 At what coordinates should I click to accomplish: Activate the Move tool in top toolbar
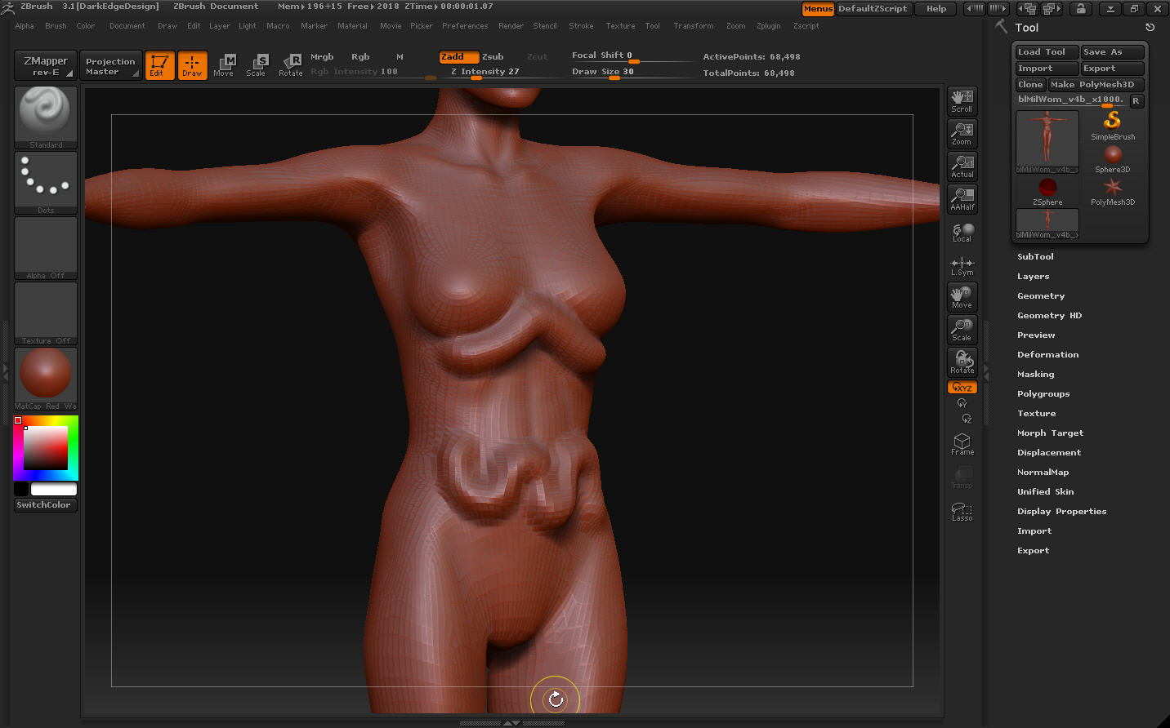(x=224, y=65)
